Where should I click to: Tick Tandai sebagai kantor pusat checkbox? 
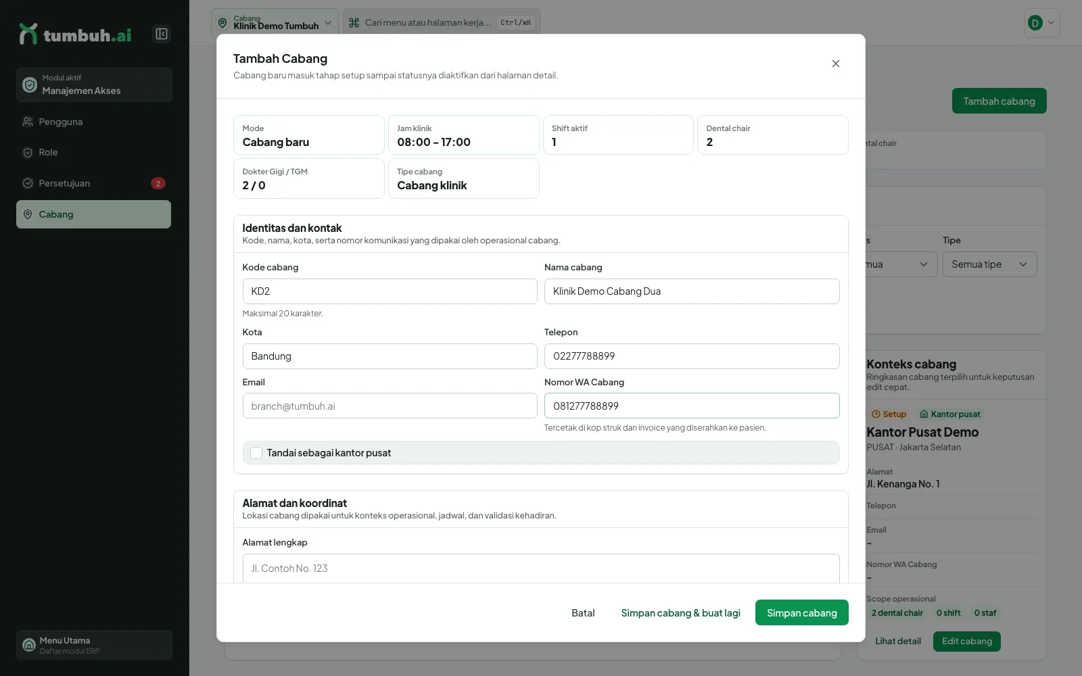click(256, 453)
